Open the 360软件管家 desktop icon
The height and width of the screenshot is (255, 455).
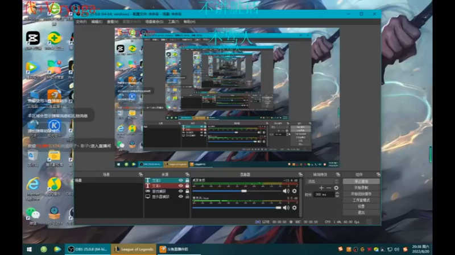(54, 70)
